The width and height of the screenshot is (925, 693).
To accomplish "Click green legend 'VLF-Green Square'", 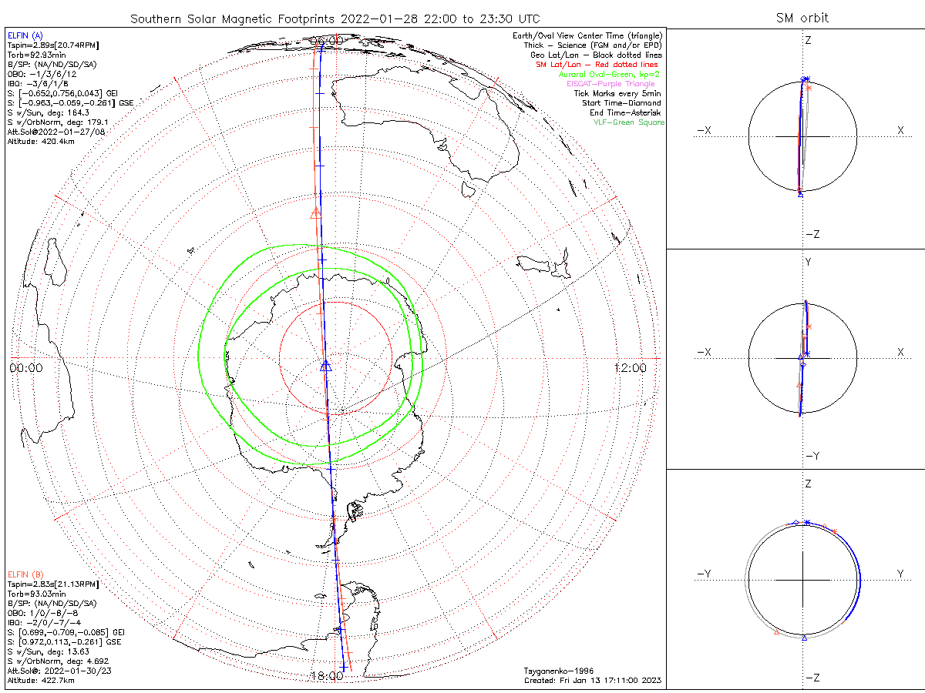I will pyautogui.click(x=628, y=122).
